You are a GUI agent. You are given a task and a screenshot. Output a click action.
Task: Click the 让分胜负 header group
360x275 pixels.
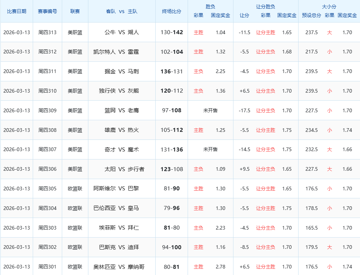pos(265,7)
